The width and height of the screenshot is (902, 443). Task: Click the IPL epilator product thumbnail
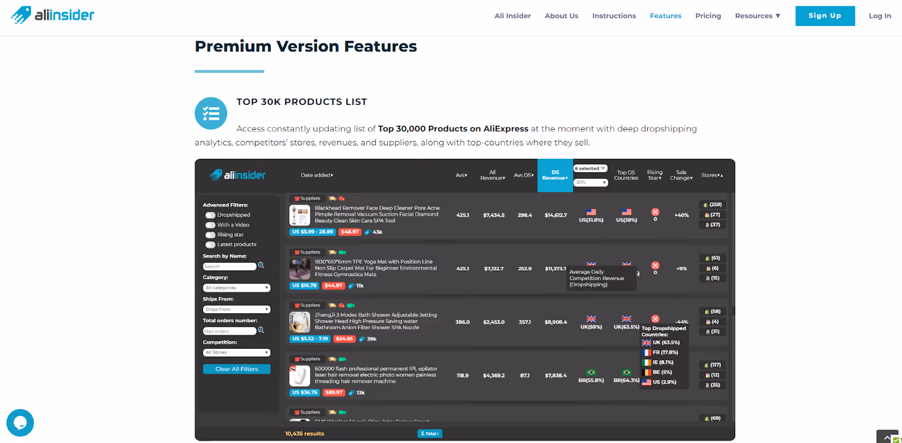pyautogui.click(x=300, y=376)
